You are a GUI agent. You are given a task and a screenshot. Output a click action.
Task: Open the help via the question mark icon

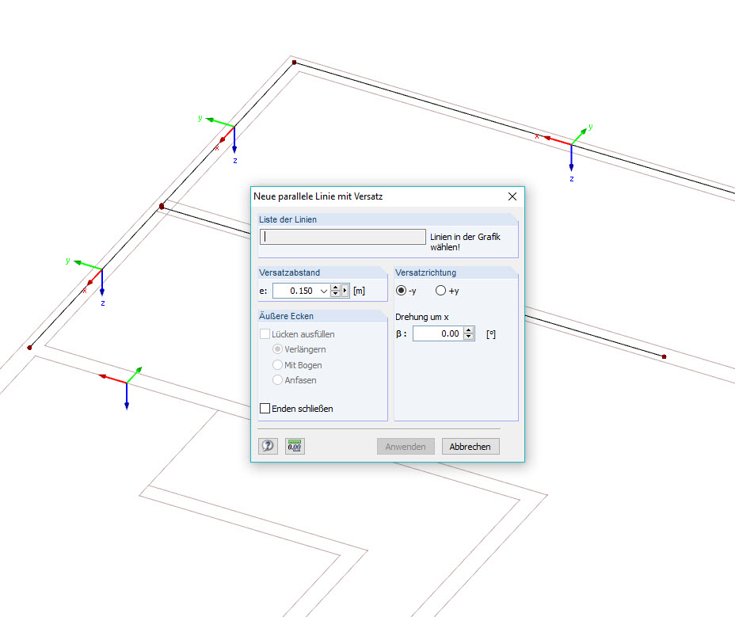pos(268,446)
